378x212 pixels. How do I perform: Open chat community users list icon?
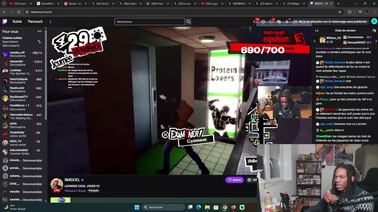pyautogui.click(x=374, y=31)
